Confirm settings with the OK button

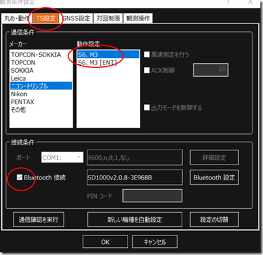pos(105,242)
